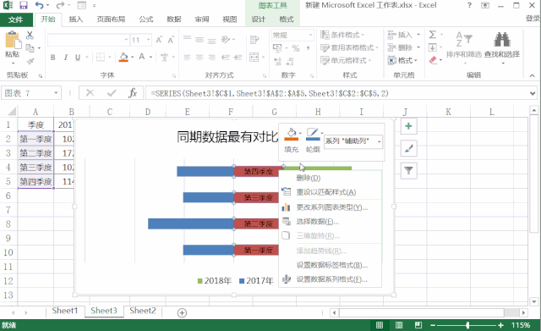This screenshot has width=541, height=331.
Task: Open the File tab
Action: pyautogui.click(x=16, y=19)
